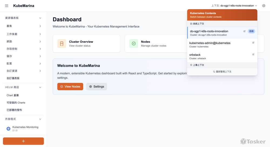
Task: Click the refresh icon beside 重新整理上下文
Action: pos(214,72)
